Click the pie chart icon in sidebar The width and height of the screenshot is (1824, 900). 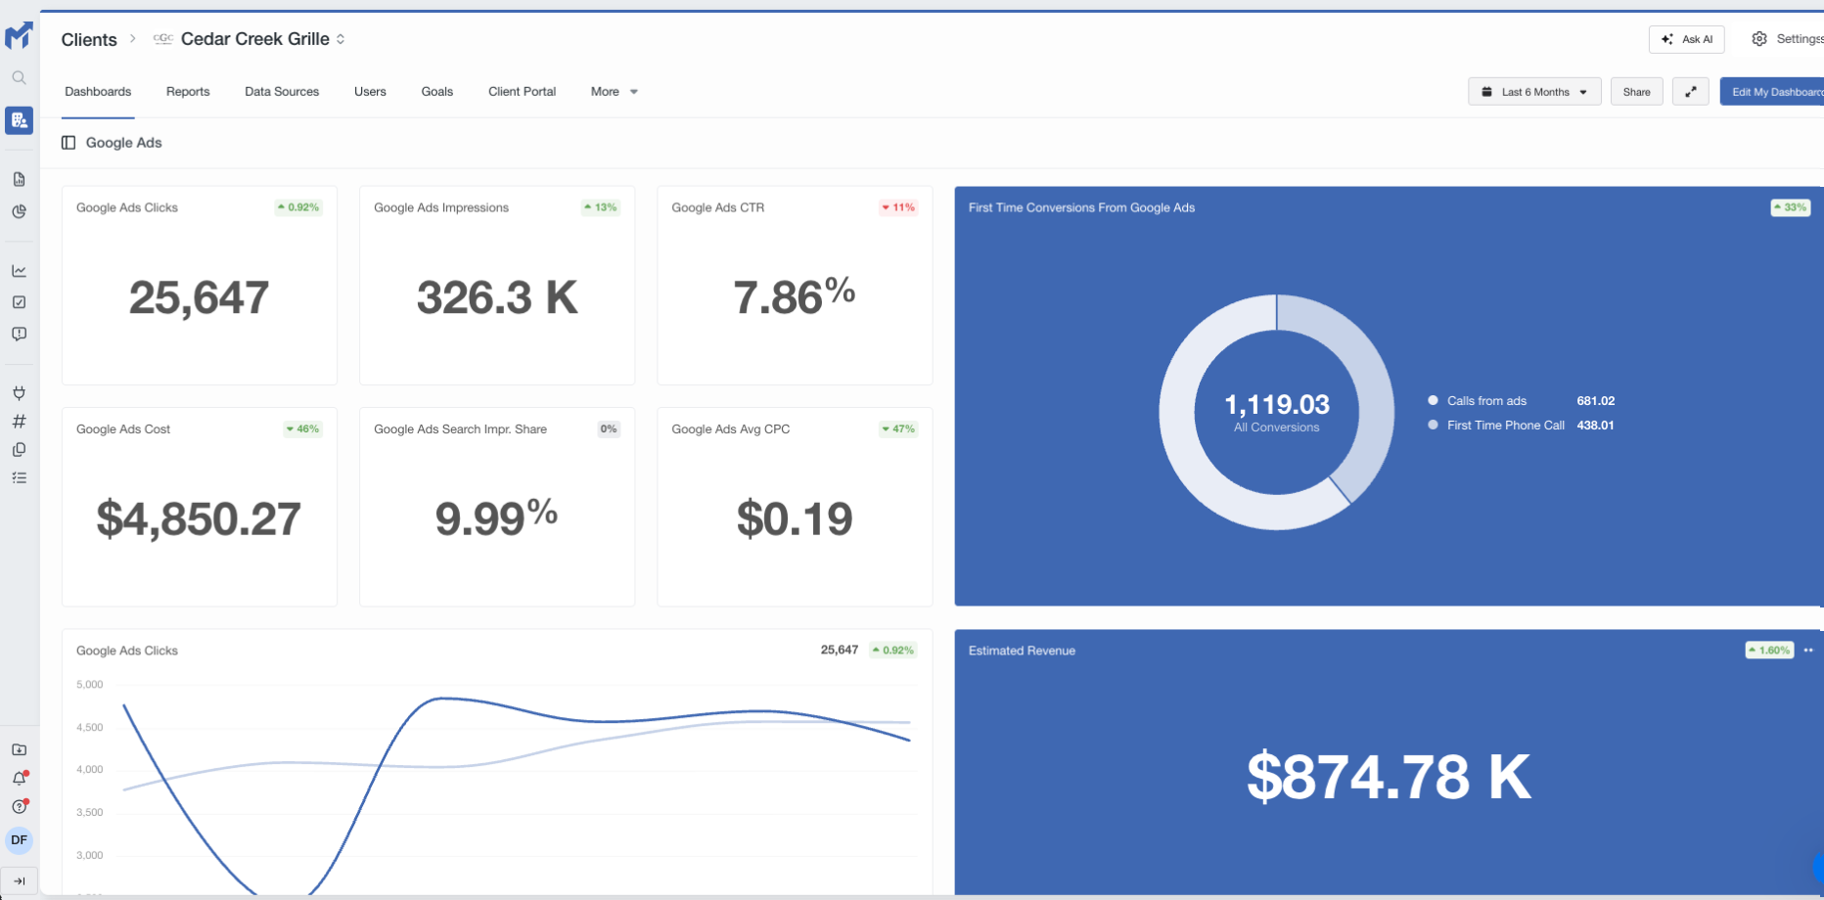coord(19,211)
